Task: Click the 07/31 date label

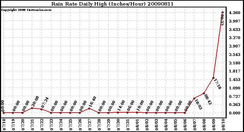Action: [128, 125]
